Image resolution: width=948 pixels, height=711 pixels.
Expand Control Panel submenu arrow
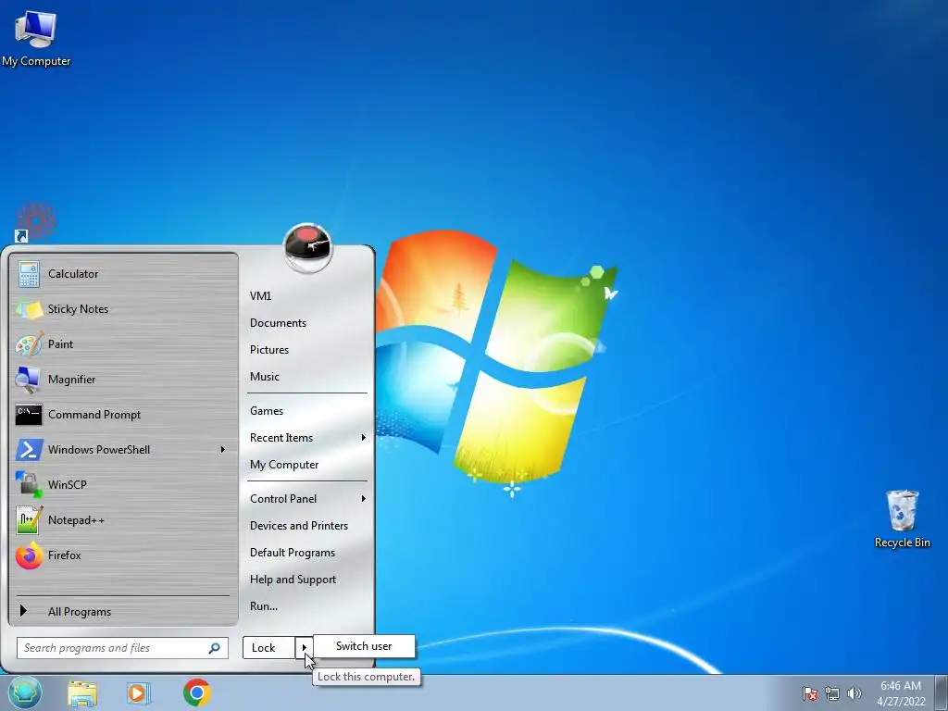click(363, 499)
